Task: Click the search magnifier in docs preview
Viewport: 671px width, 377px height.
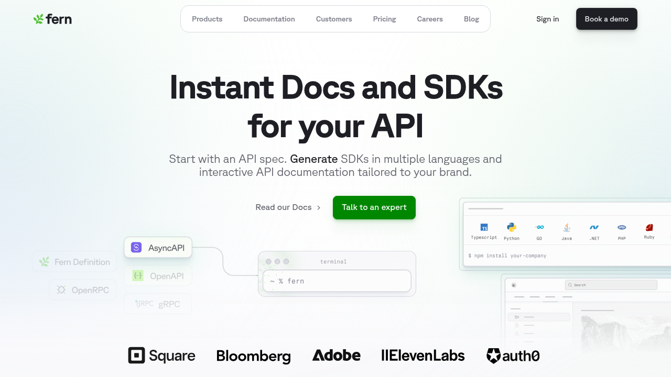Action: coord(571,285)
